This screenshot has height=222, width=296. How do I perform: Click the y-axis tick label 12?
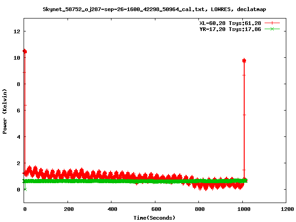coord(17,31)
